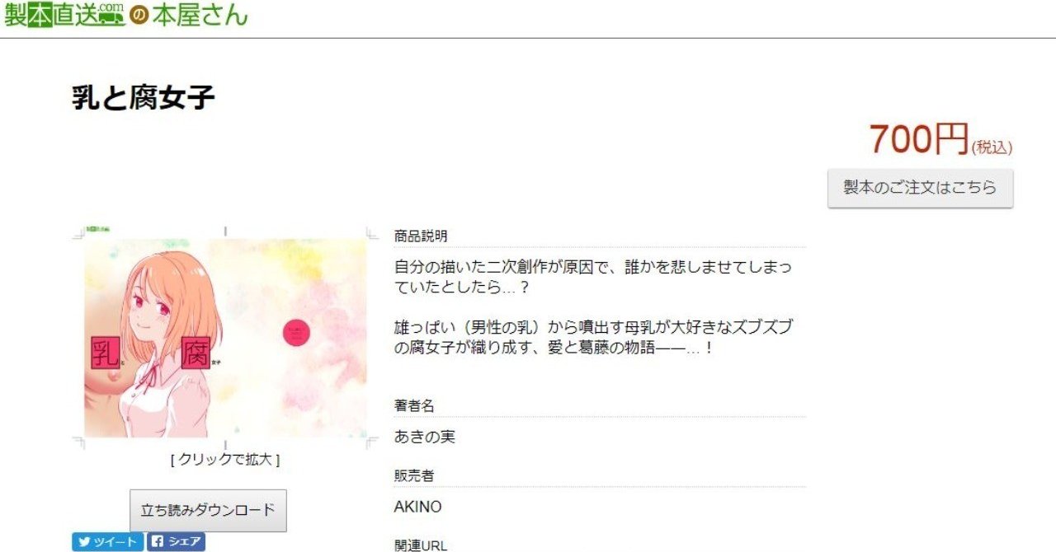The height and width of the screenshot is (552, 1056).
Task: Click the 700円 price text
Action: [x=918, y=139]
